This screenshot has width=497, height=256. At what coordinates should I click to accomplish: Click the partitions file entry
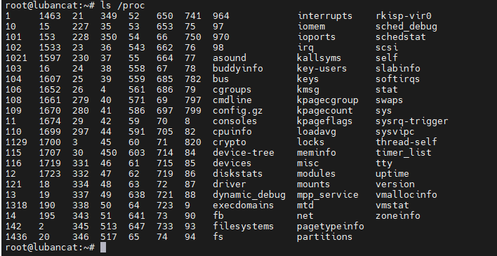click(324, 237)
